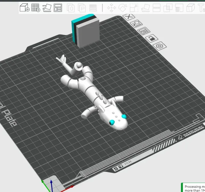Click the Add model cube icon
The width and height of the screenshot is (205, 192).
(24, 8)
